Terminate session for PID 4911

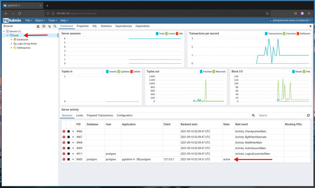(64, 154)
